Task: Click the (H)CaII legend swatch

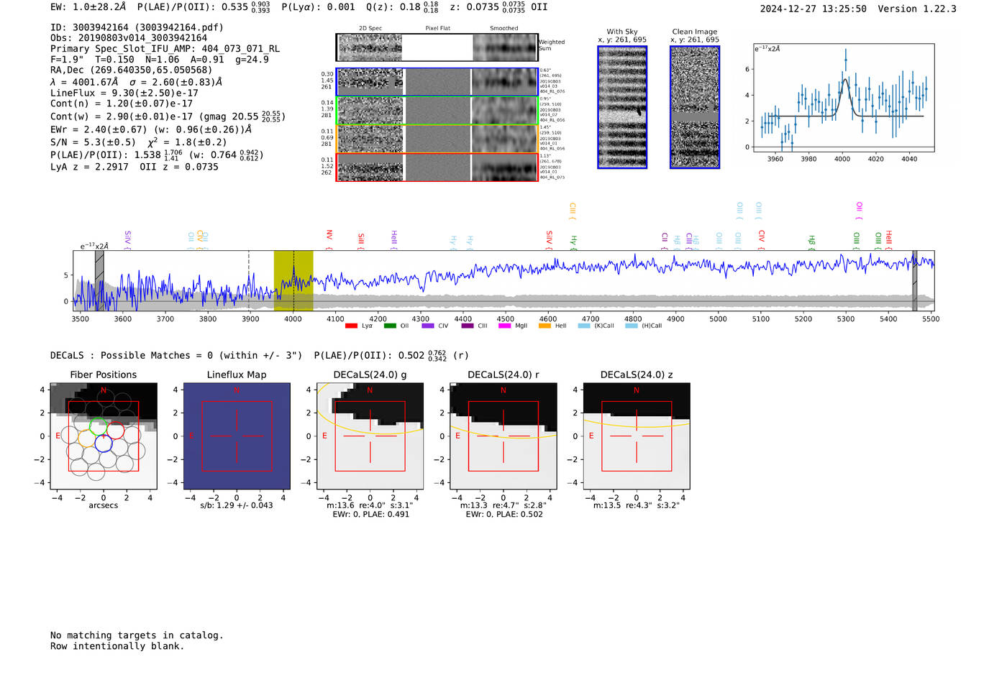Action: pyautogui.click(x=632, y=326)
